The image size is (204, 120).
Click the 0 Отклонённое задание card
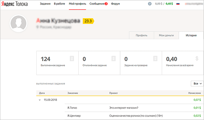point(99,63)
